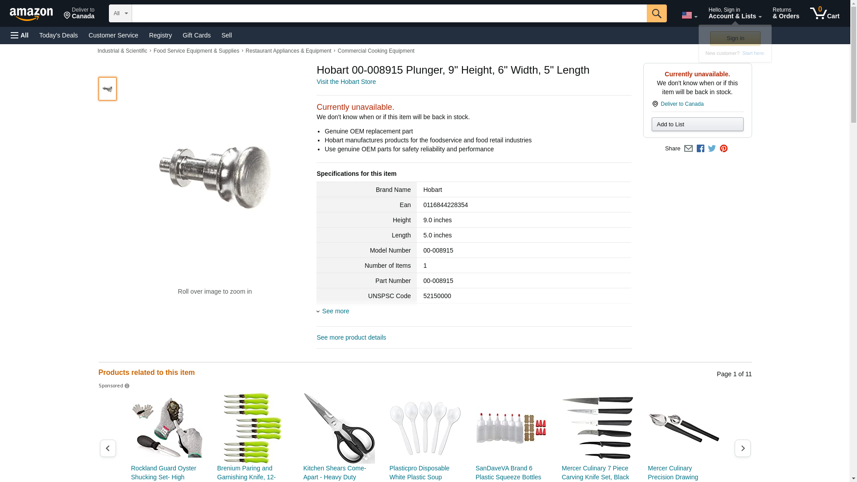Click the Sign in button

pyautogui.click(x=735, y=38)
